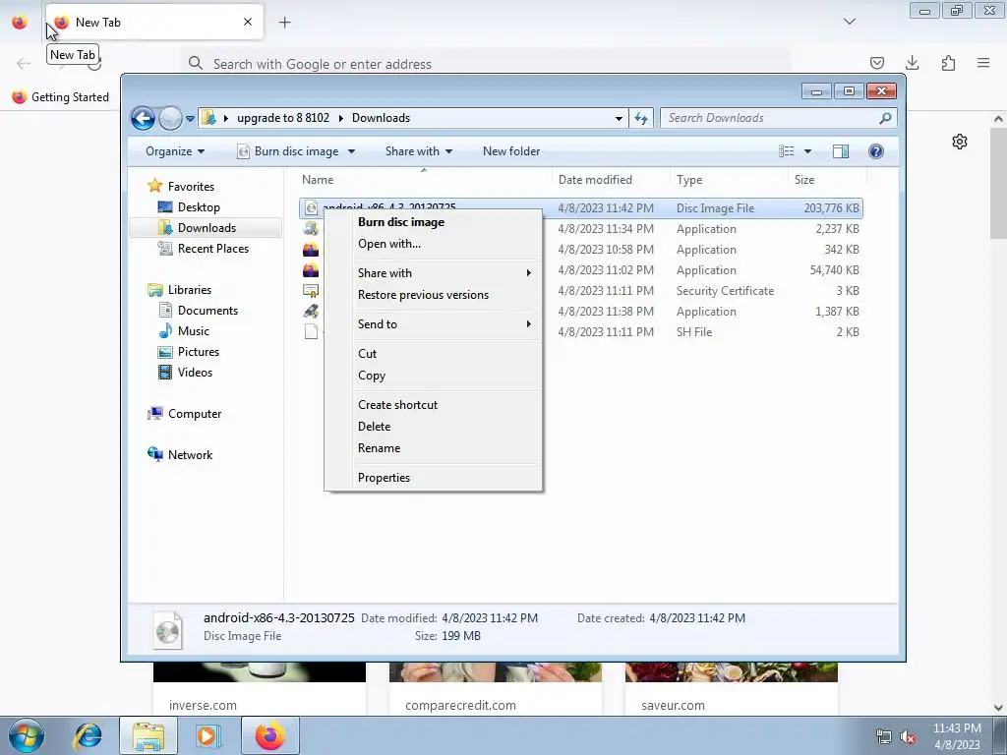The height and width of the screenshot is (755, 1007).
Task: Toggle the preview pane button
Action: pos(841,151)
